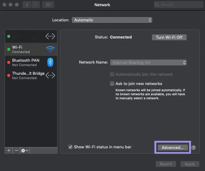Go back with the left arrow button

[x=27, y=5]
